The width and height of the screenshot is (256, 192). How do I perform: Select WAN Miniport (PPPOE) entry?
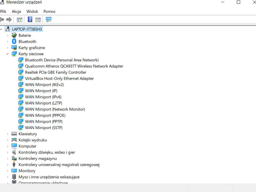(45, 115)
